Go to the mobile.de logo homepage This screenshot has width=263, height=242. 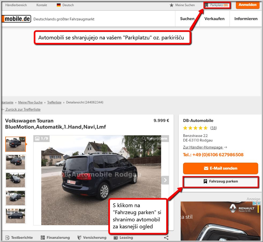[x=16, y=19]
